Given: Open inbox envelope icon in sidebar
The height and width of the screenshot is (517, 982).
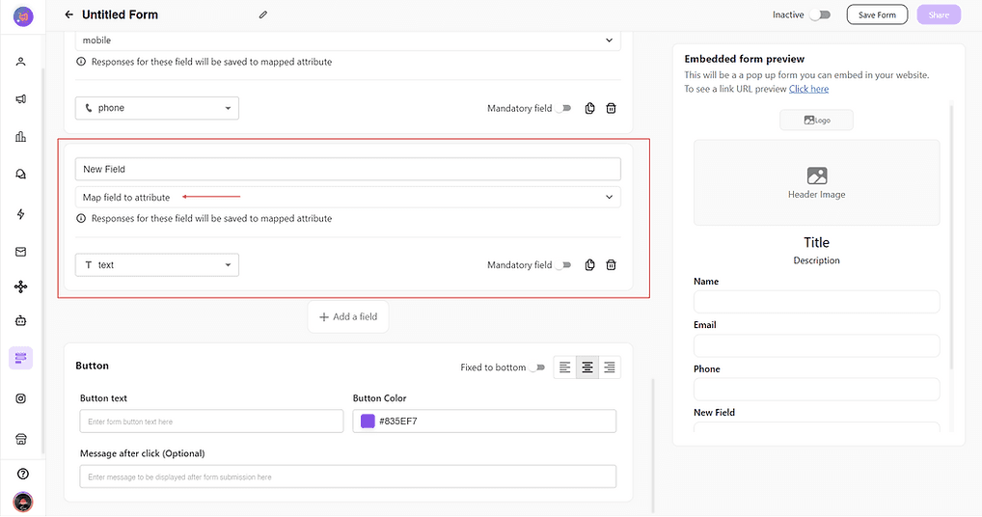Looking at the screenshot, I should point(20,252).
